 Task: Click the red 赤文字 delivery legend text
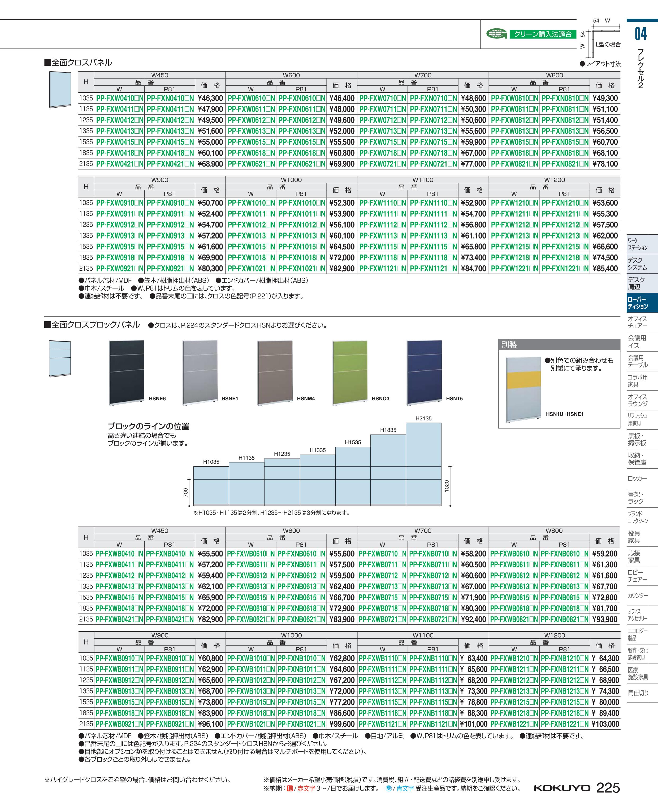tap(306, 788)
